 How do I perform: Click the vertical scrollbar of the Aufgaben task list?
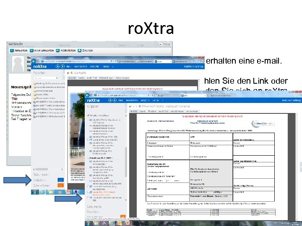(126, 162)
